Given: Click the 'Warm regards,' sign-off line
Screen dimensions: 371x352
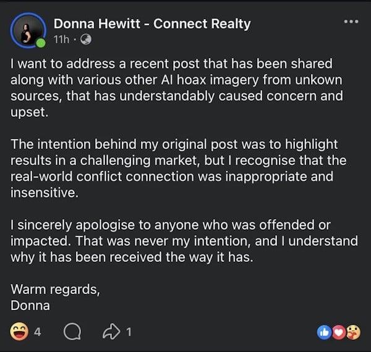Looking at the screenshot, I should point(56,289).
